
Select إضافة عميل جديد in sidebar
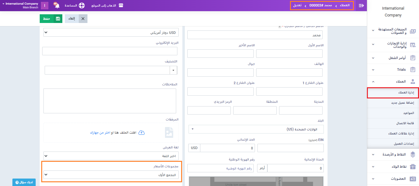(x=393, y=103)
